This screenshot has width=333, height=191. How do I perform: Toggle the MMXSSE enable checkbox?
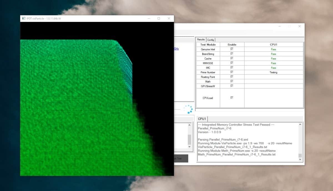232,63
